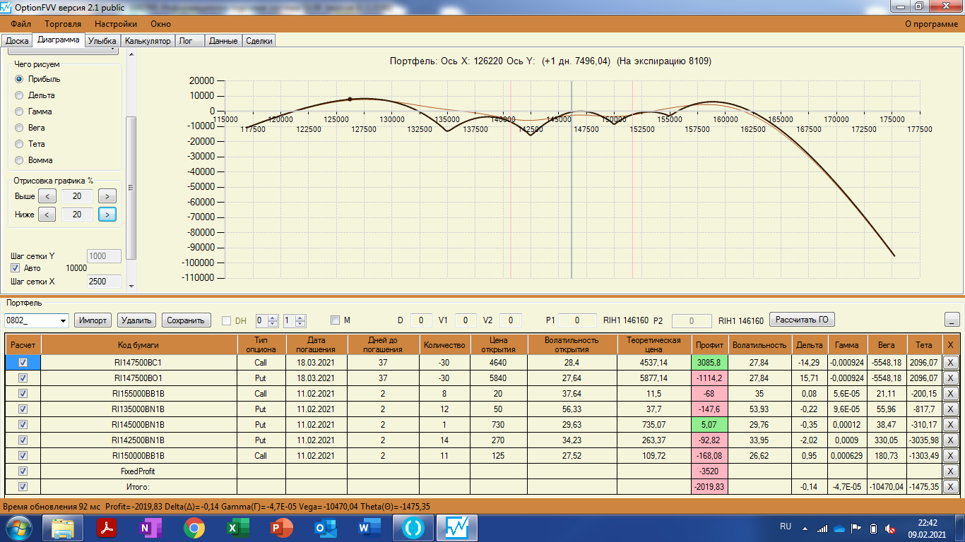This screenshot has width=965, height=542.
Task: Open File Explorer from the taskbar
Action: coord(62,528)
